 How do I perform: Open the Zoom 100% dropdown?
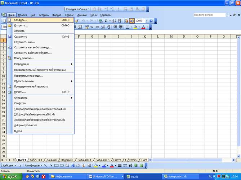tap(147, 21)
